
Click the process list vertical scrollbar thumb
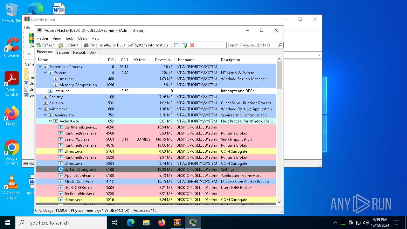[279, 75]
